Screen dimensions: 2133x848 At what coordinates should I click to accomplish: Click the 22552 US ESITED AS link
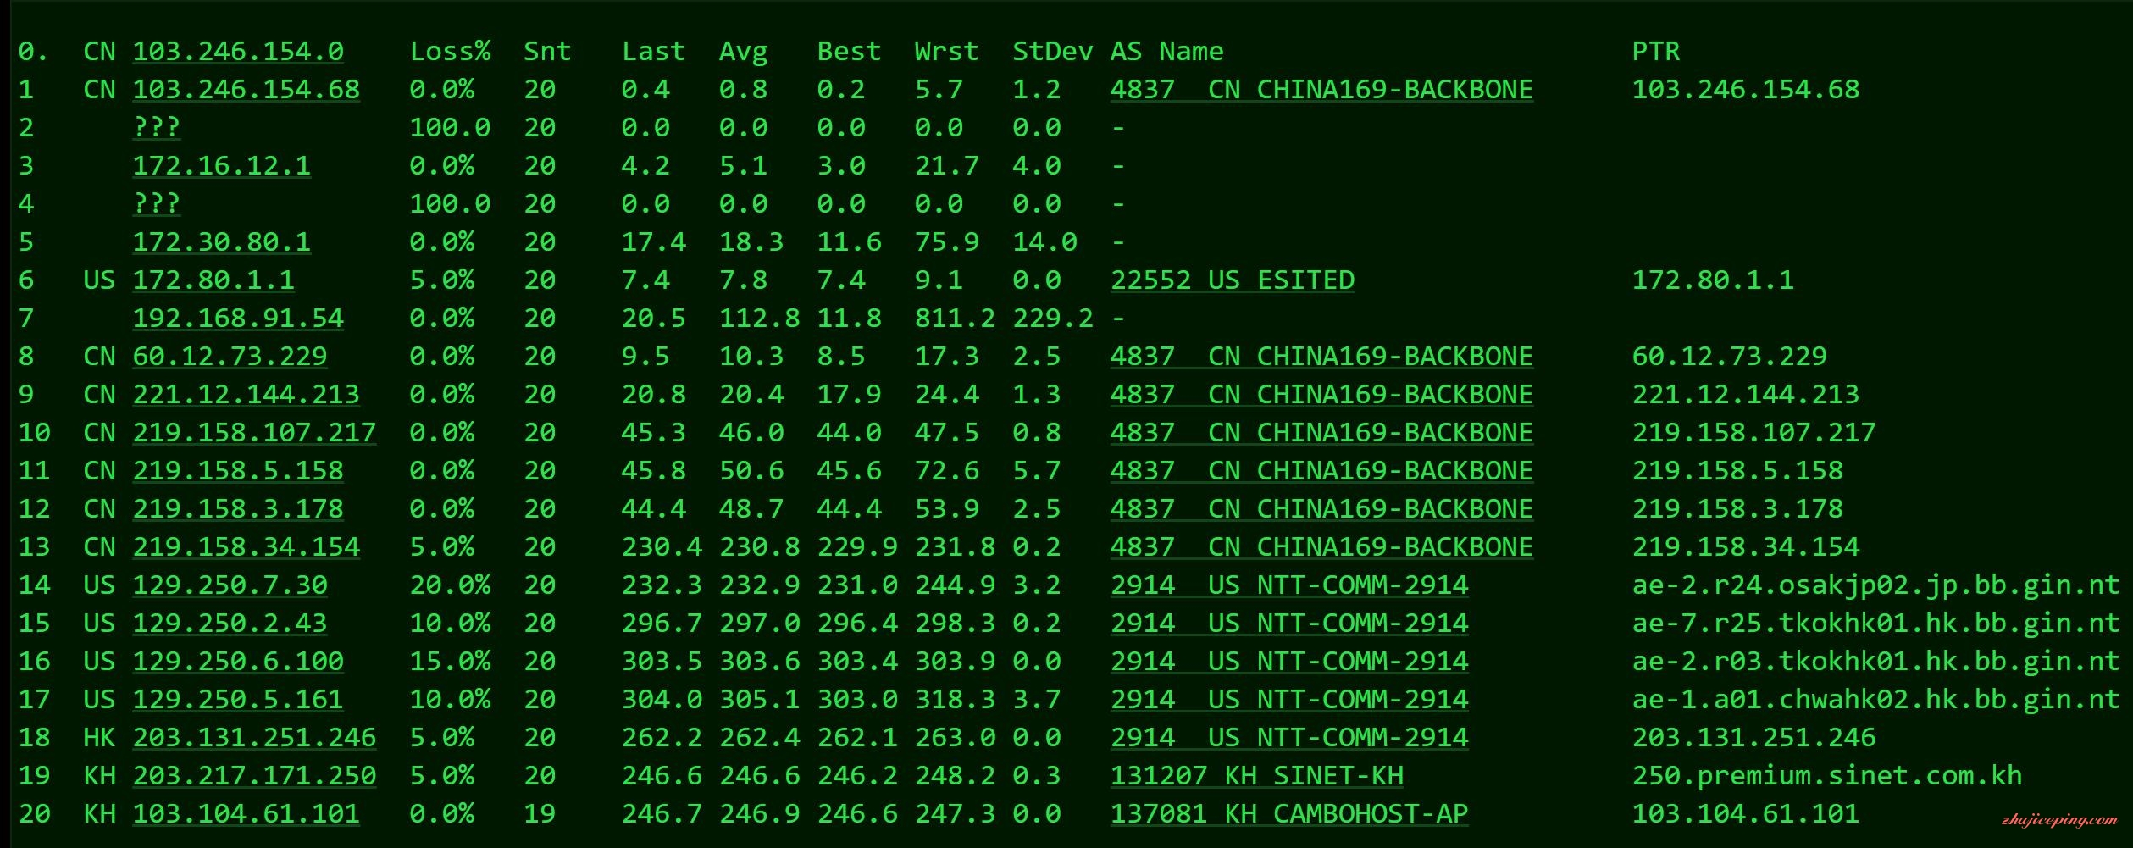(1232, 280)
